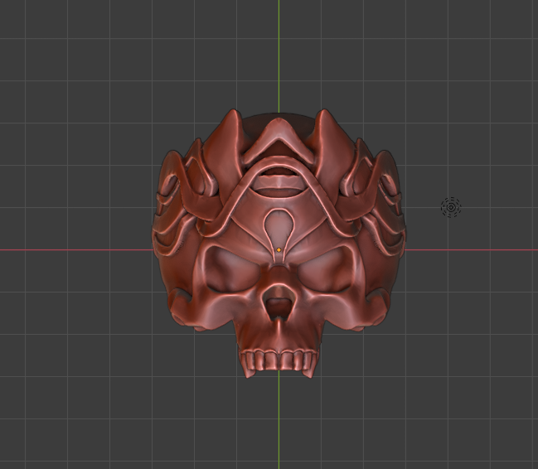Click the left pointed horn tip
Screen dimensions: 538x469
coord(230,116)
